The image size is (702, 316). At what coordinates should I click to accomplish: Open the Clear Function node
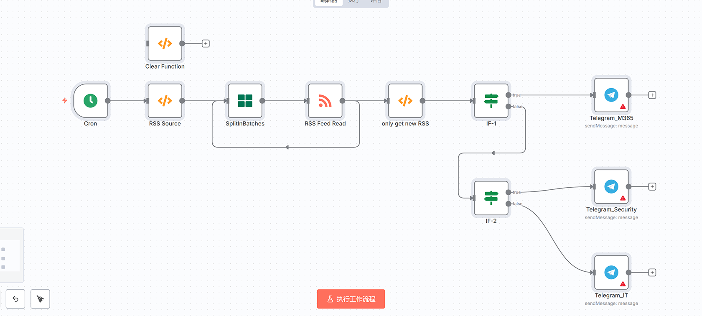(x=165, y=43)
